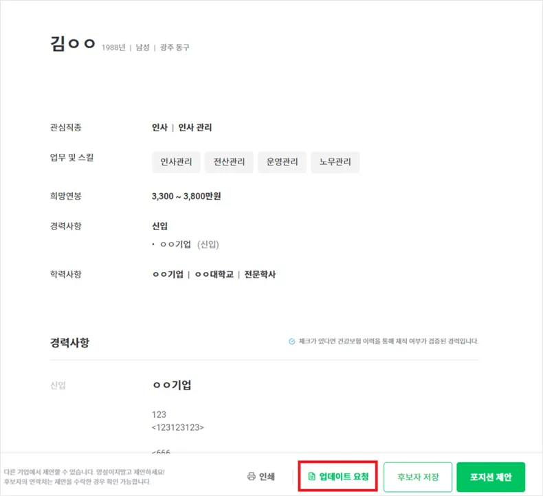This screenshot has height=496, width=543.
Task: Send offer via 포지션 제안 button
Action: (x=491, y=477)
